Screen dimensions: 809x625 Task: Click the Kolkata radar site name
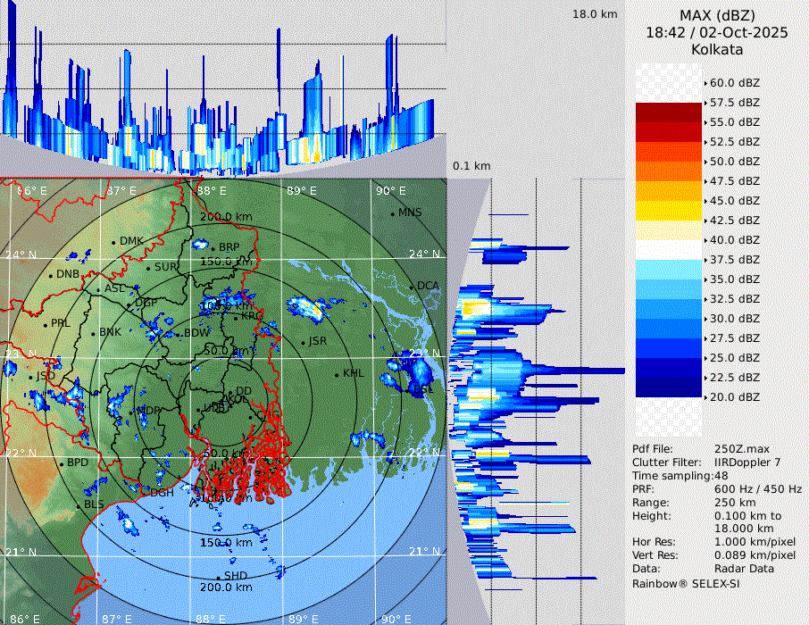717,49
